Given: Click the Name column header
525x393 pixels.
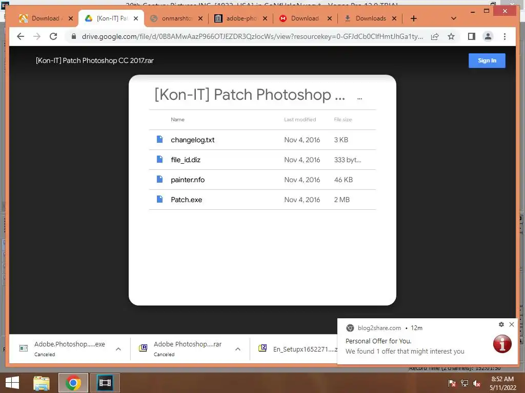Looking at the screenshot, I should tap(177, 119).
